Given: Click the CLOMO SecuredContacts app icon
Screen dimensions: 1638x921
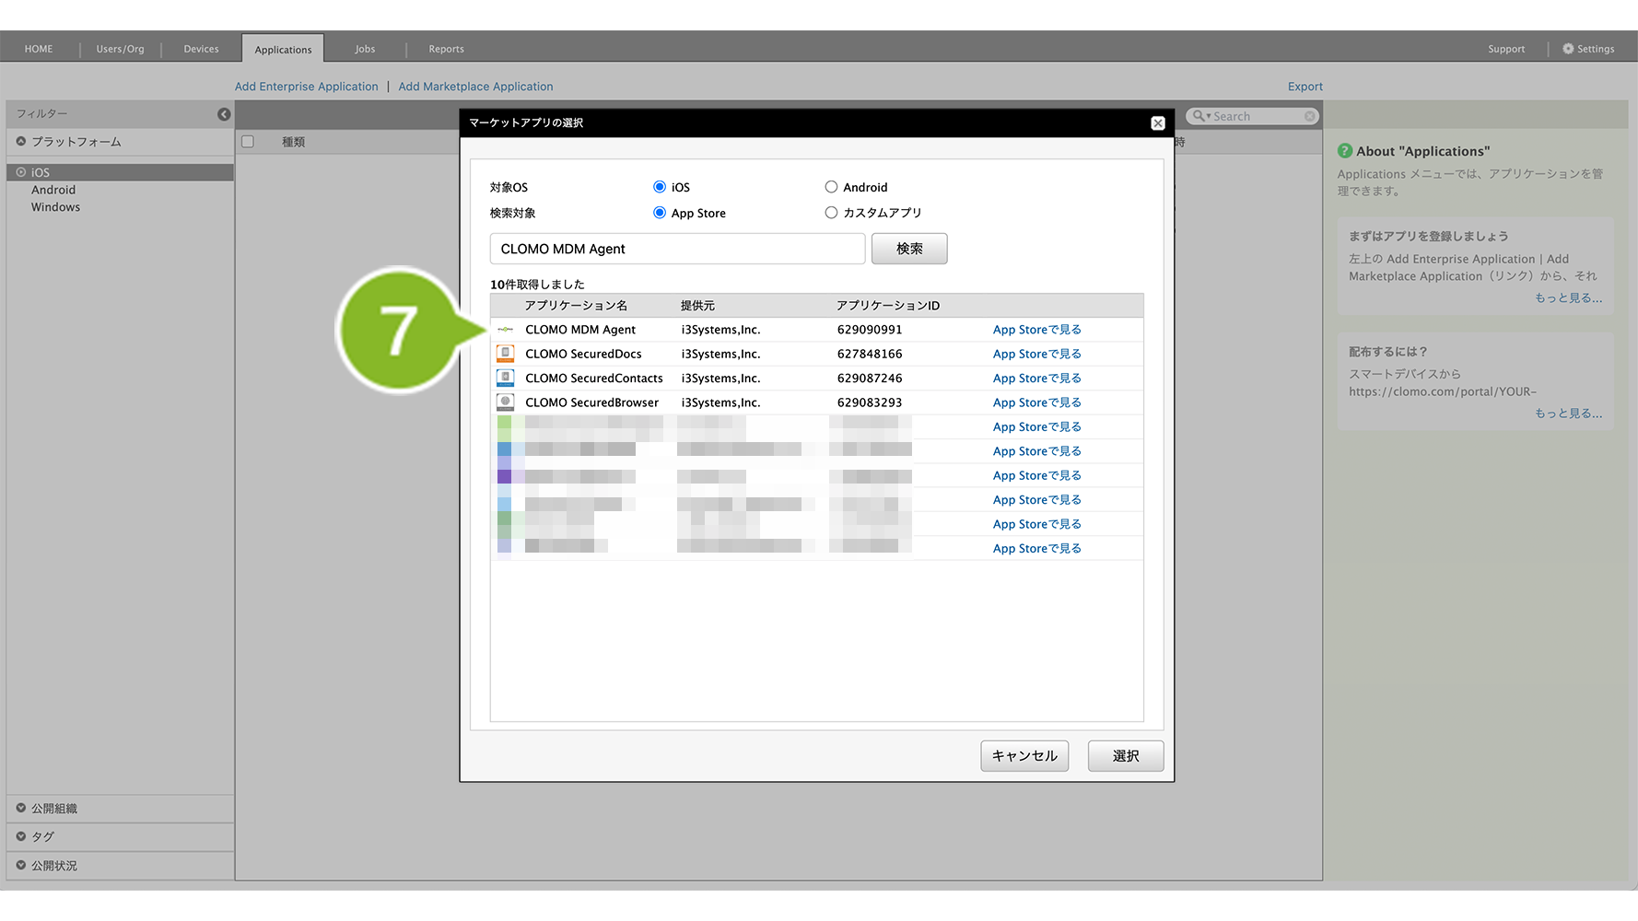Looking at the screenshot, I should coord(505,379).
